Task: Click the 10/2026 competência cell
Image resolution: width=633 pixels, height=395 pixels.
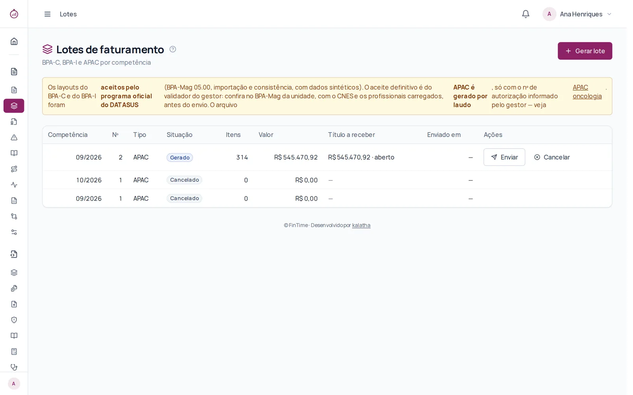Action: [89, 180]
